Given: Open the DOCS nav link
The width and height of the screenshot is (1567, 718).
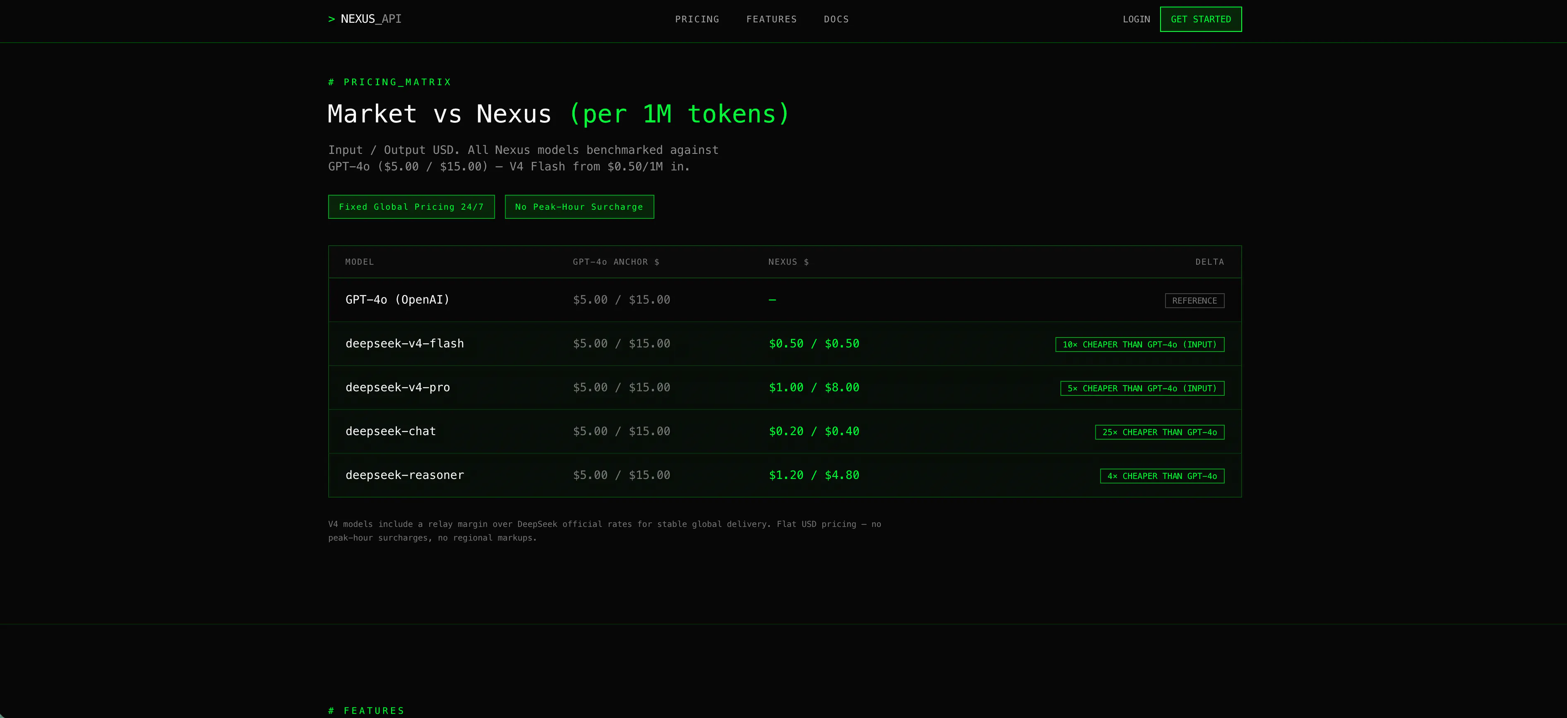Looking at the screenshot, I should (x=836, y=19).
